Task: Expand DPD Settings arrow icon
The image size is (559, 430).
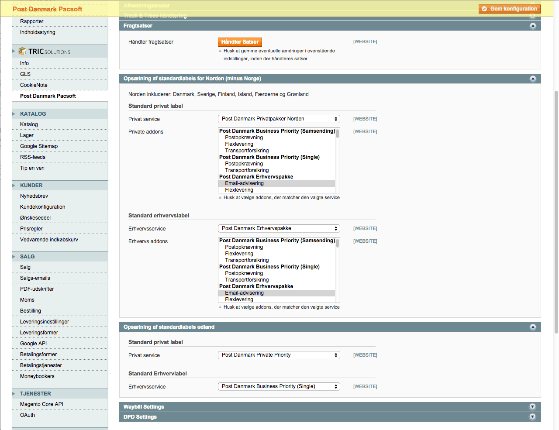Action: pos(532,417)
